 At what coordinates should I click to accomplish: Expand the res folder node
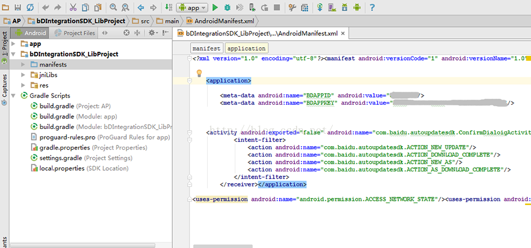pyautogui.click(x=23, y=85)
